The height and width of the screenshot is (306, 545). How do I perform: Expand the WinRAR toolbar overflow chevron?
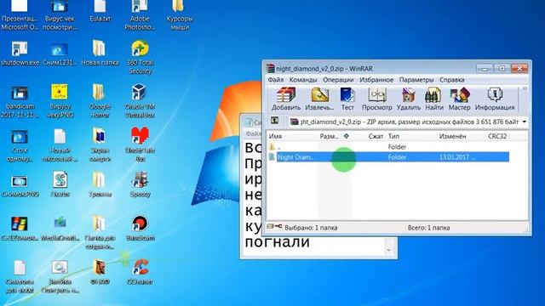coord(525,88)
